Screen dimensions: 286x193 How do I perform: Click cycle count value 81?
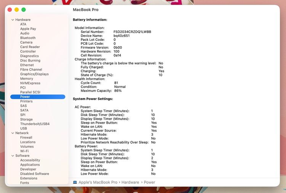pos(116,83)
